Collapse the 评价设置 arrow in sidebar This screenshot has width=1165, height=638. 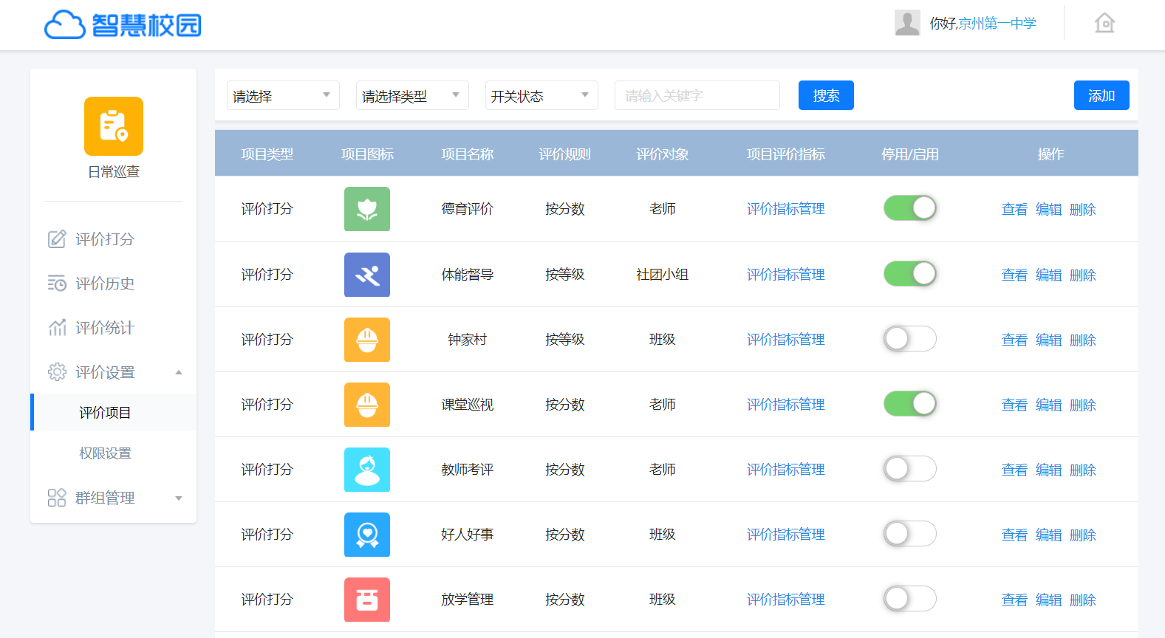179,372
